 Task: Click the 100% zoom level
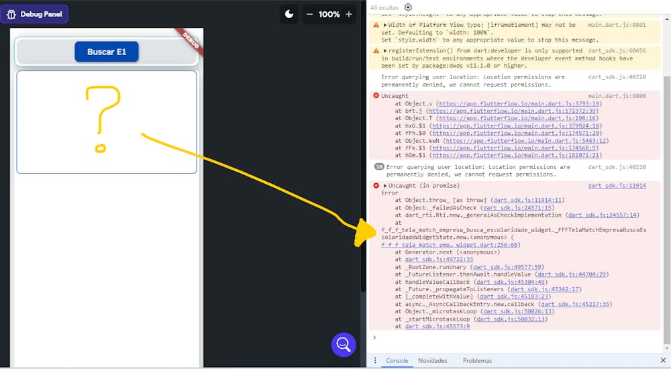coord(329,14)
